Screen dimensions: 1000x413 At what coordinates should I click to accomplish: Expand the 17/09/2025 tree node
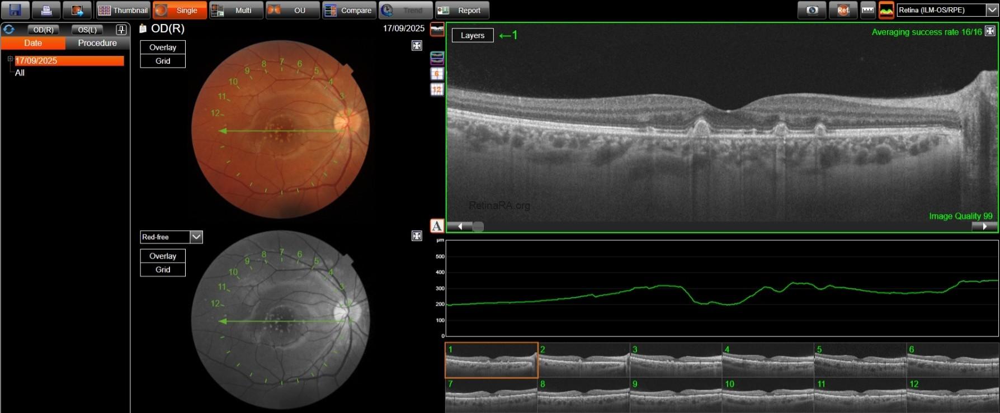tap(10, 59)
